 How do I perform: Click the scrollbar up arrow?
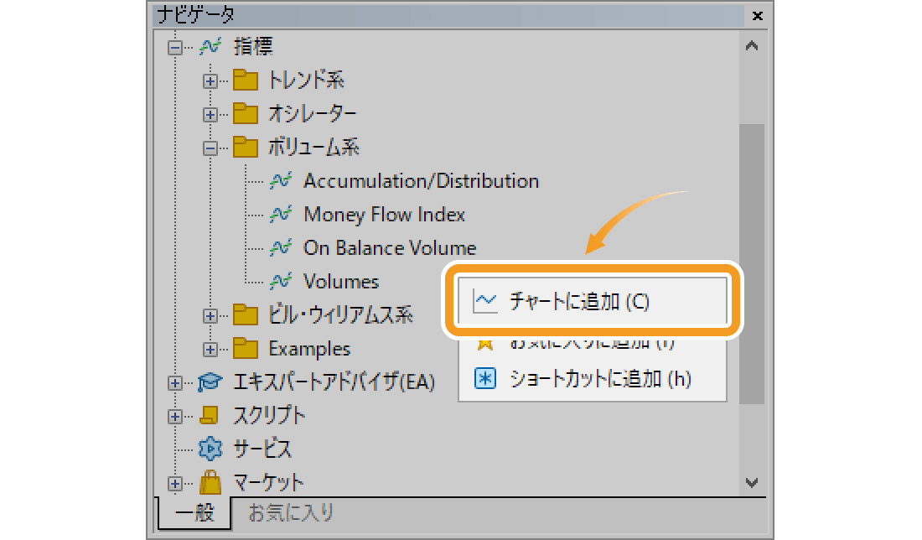[752, 46]
